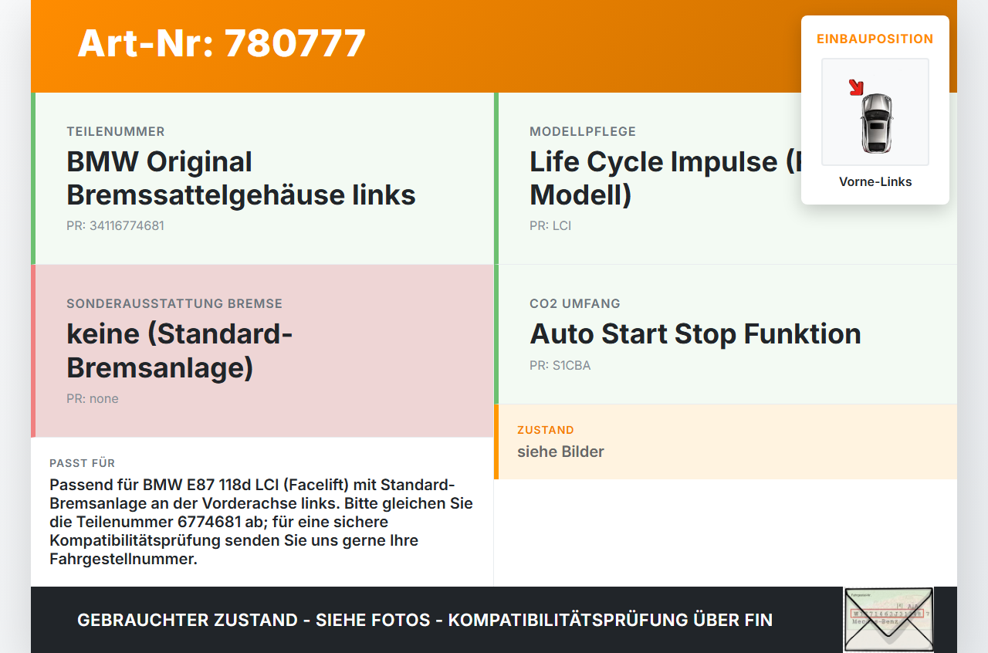Click the Teilenummer label

point(116,131)
